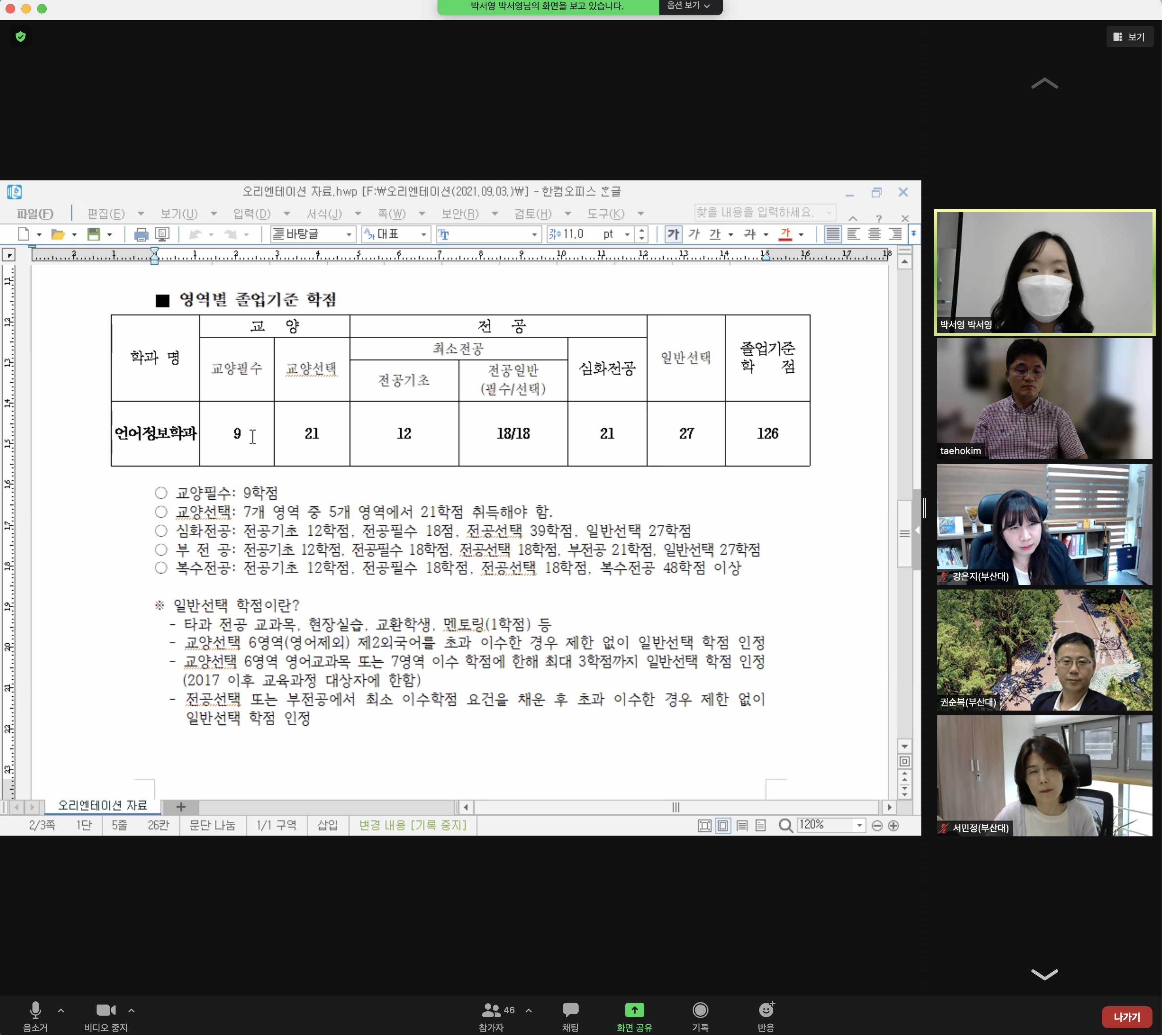Toggle Insert mode in status bar
The height and width of the screenshot is (1035, 1162).
tap(327, 825)
